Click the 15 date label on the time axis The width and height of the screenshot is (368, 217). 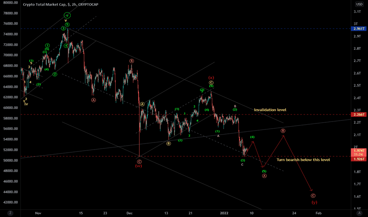coord(81,213)
